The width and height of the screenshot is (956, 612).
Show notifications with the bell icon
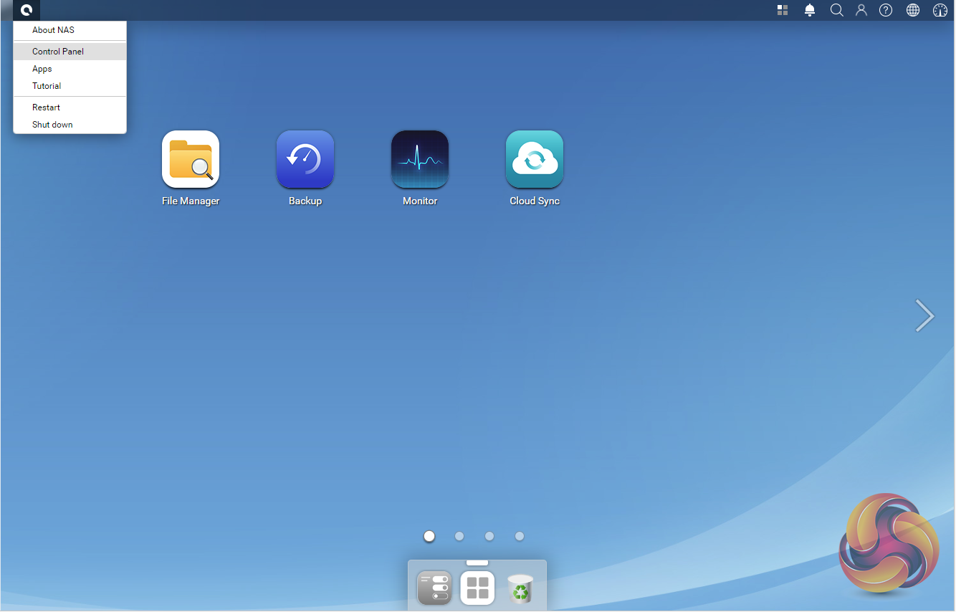(x=810, y=10)
